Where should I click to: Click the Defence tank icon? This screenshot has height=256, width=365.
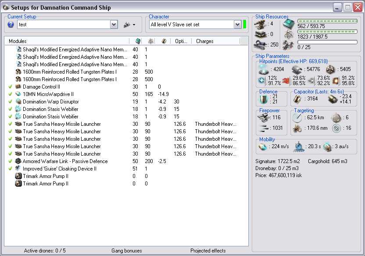tap(264, 99)
